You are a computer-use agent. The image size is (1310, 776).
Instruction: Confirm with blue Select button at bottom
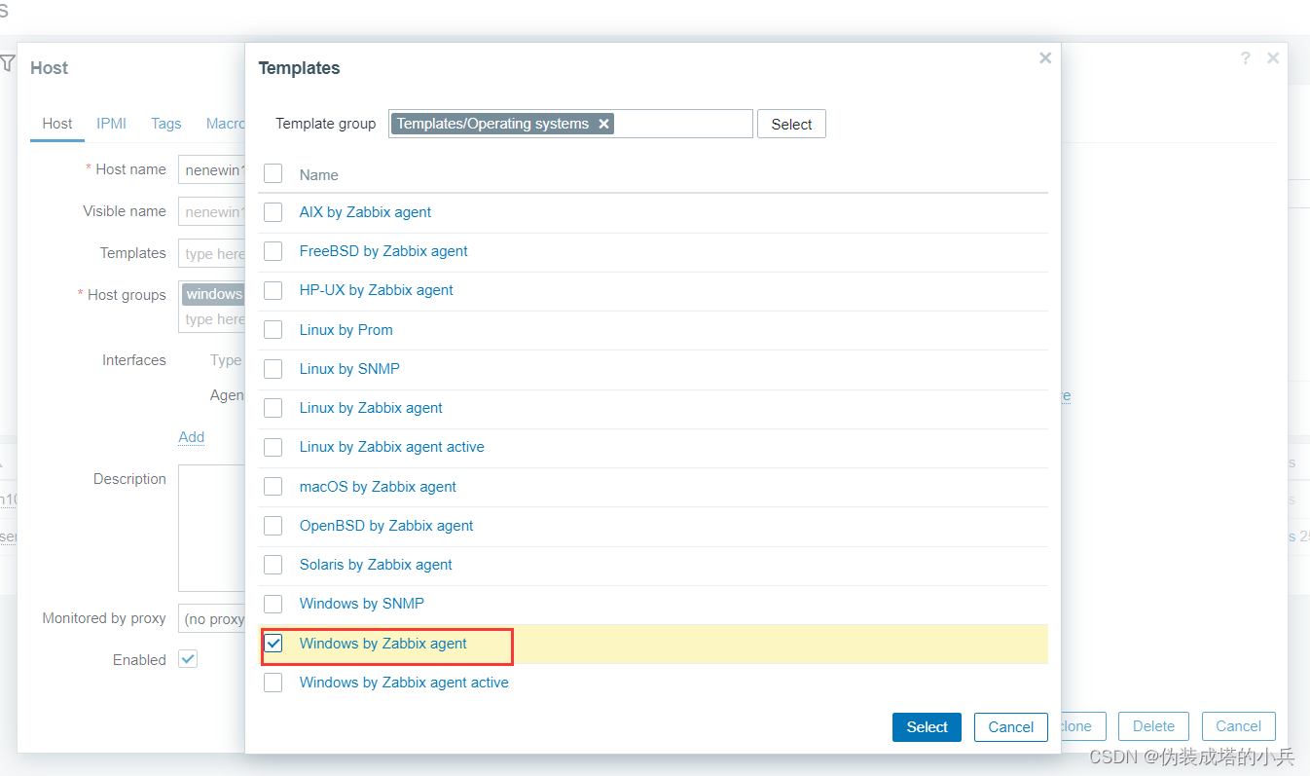(927, 727)
